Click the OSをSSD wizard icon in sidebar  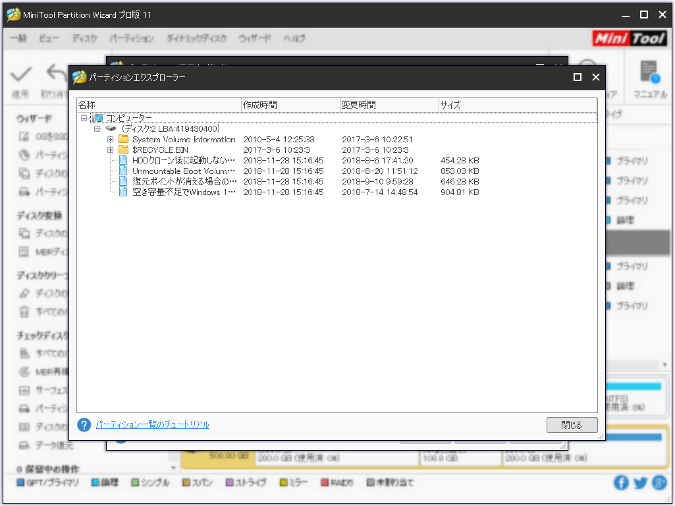click(24, 136)
